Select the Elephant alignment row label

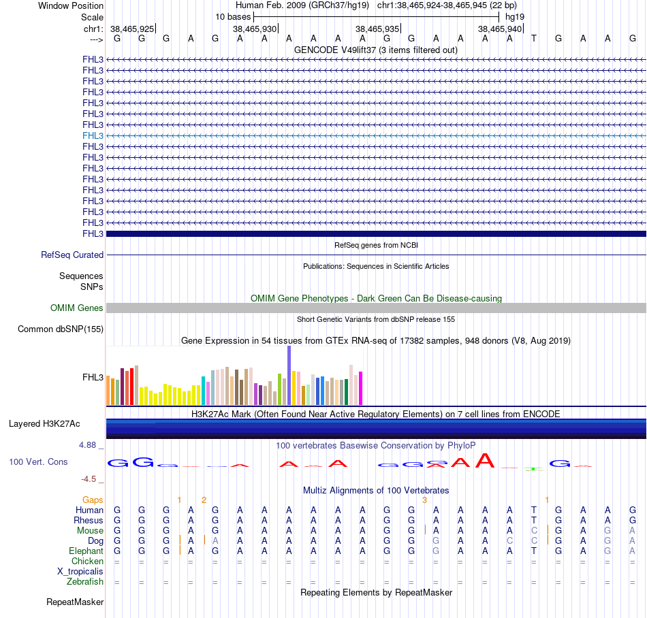86,551
